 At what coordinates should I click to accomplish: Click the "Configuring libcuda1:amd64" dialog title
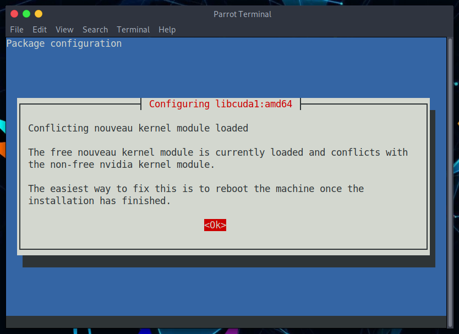[x=221, y=104]
